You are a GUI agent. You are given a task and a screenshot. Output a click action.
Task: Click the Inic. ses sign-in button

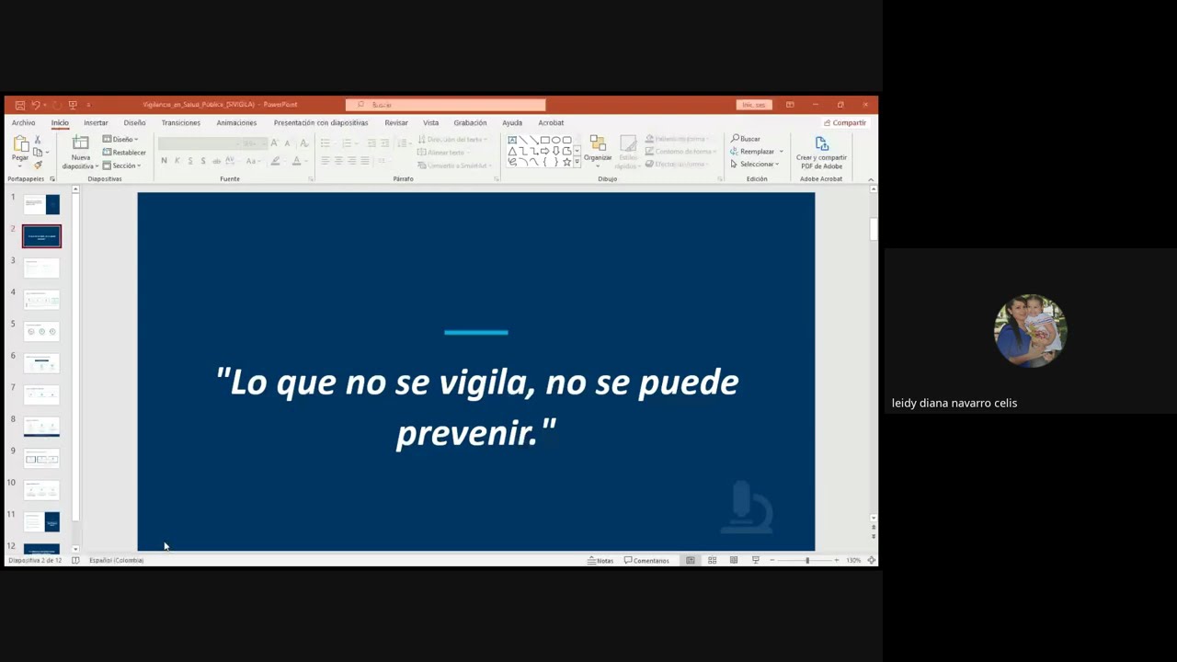tap(754, 105)
